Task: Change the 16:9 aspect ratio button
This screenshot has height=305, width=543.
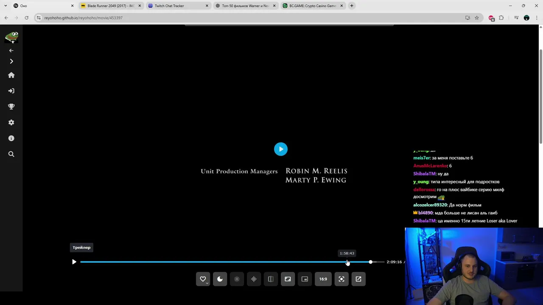Action: coord(323,279)
